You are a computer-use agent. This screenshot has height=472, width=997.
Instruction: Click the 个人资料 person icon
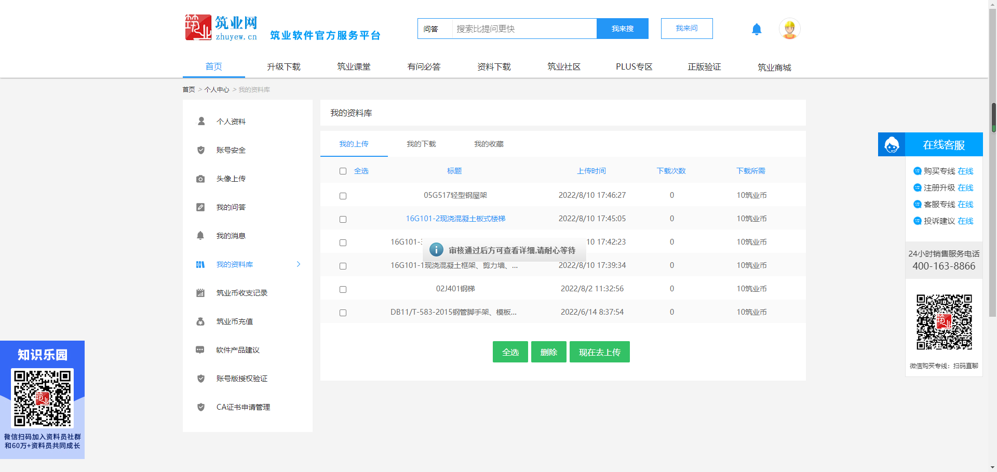[201, 122]
